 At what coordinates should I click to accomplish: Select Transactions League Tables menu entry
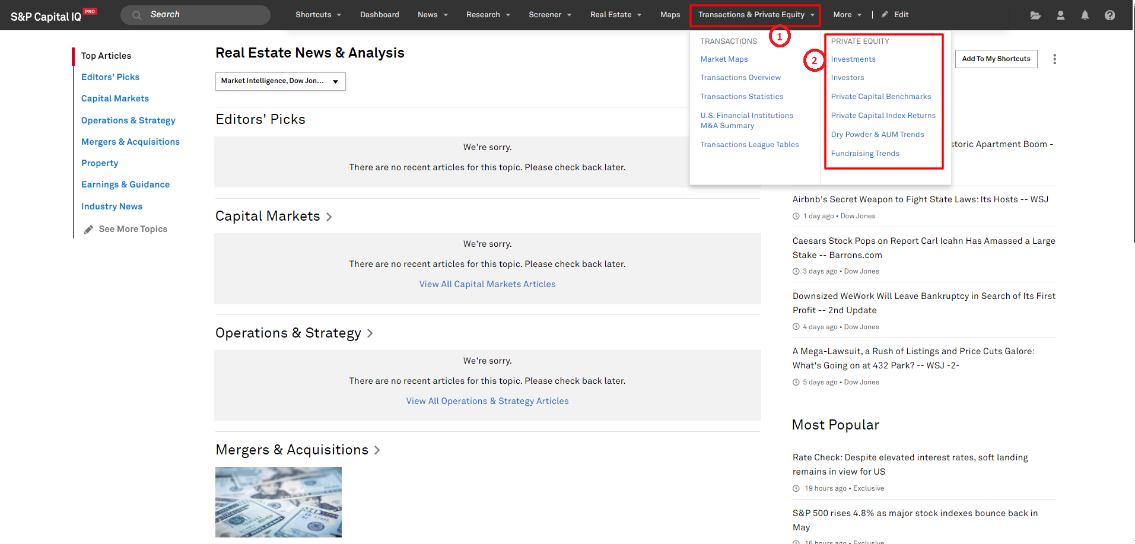(x=749, y=145)
